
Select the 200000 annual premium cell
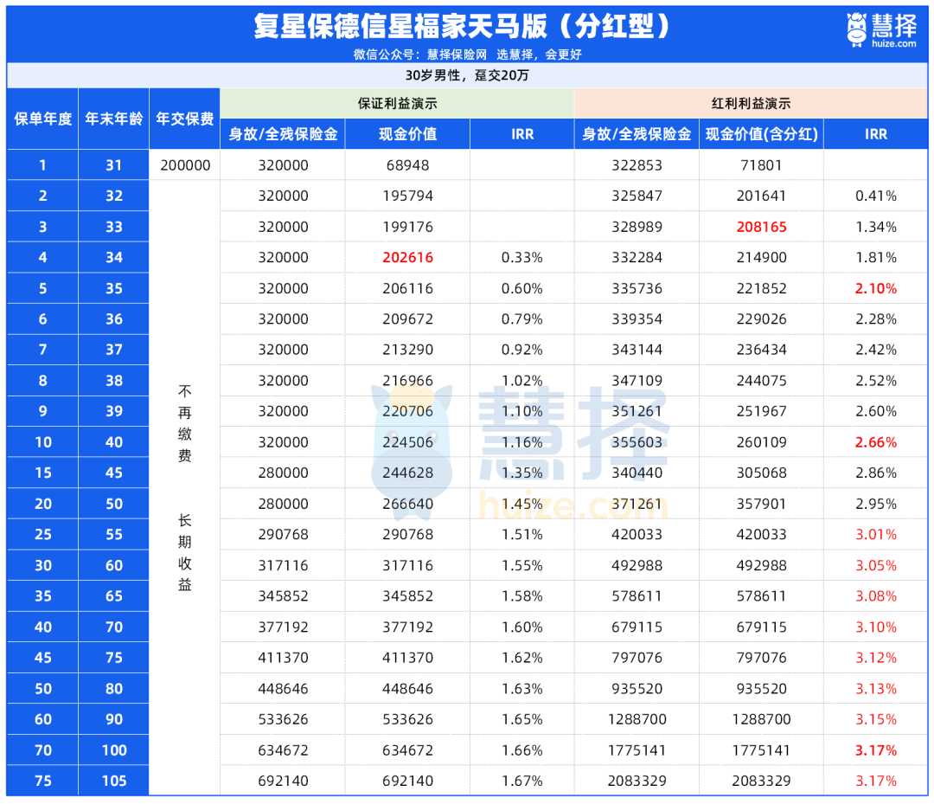coord(185,165)
